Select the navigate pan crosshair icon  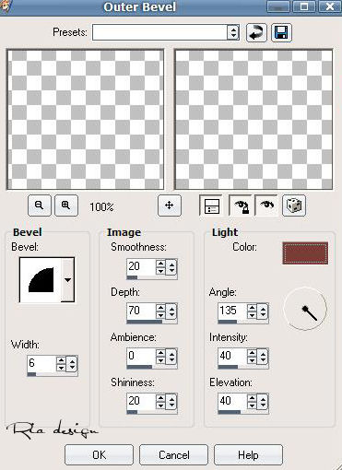pos(170,205)
